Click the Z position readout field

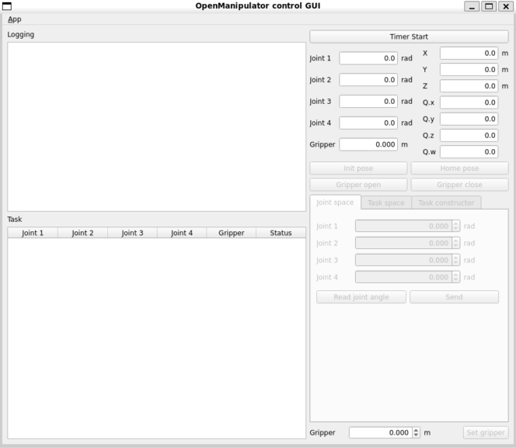tap(469, 86)
